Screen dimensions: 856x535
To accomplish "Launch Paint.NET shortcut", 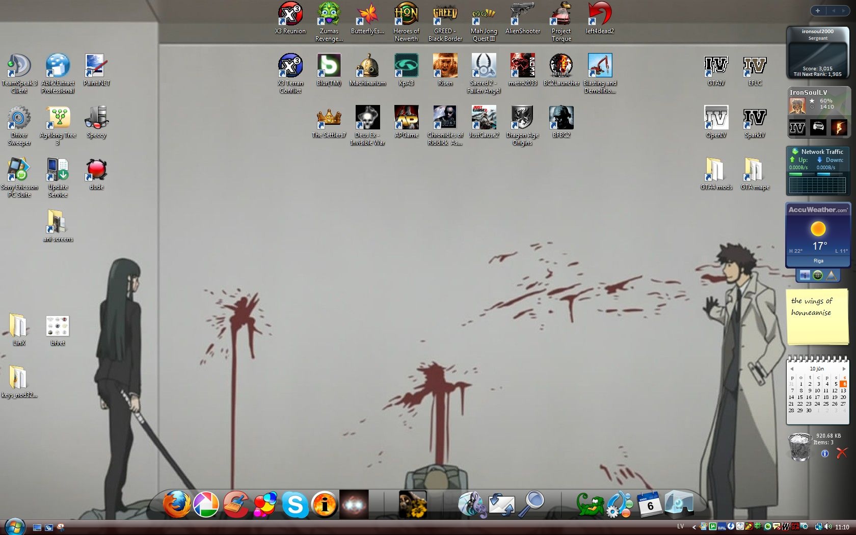I will [96, 70].
